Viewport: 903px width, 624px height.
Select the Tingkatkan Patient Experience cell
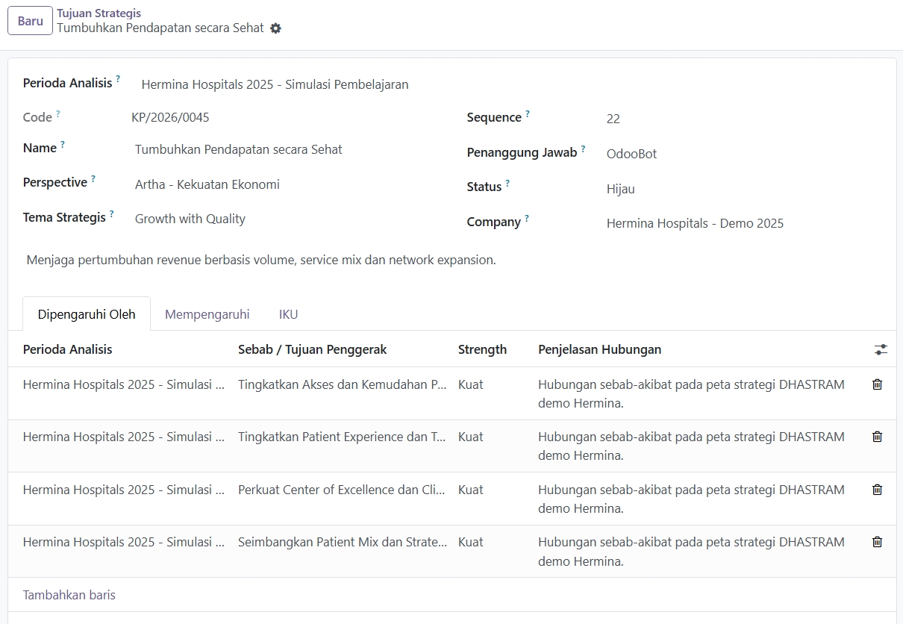coord(343,437)
